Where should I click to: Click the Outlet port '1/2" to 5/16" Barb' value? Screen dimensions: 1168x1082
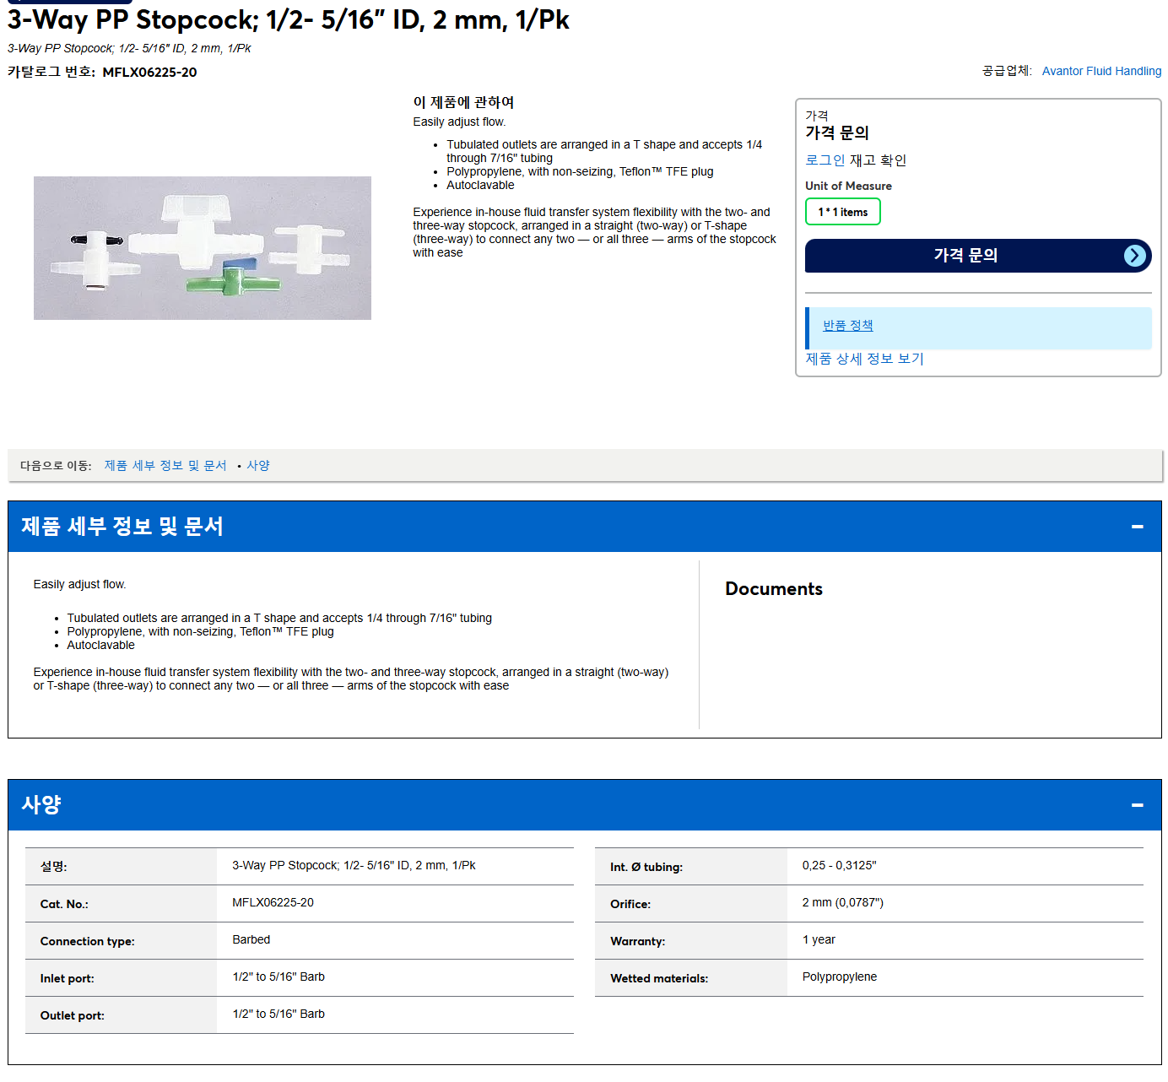278,1014
